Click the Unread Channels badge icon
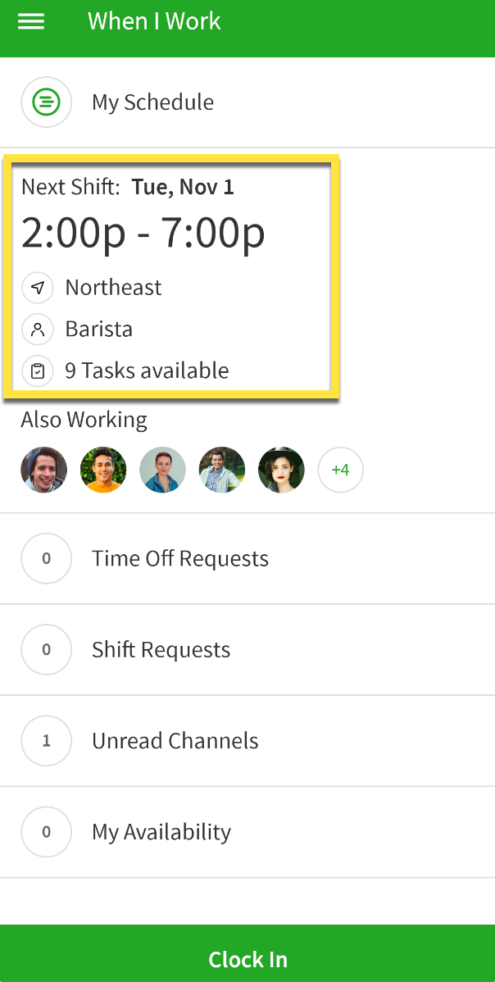This screenshot has height=982, width=495. click(46, 740)
